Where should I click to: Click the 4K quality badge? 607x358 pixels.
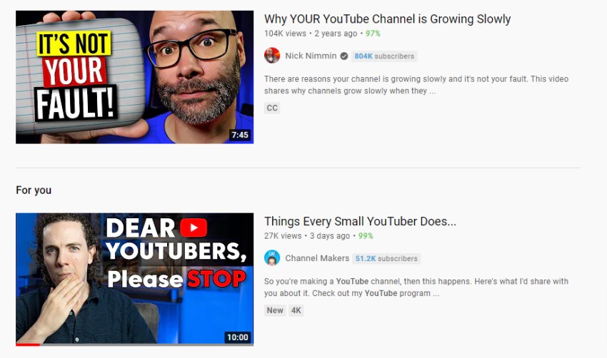point(296,310)
